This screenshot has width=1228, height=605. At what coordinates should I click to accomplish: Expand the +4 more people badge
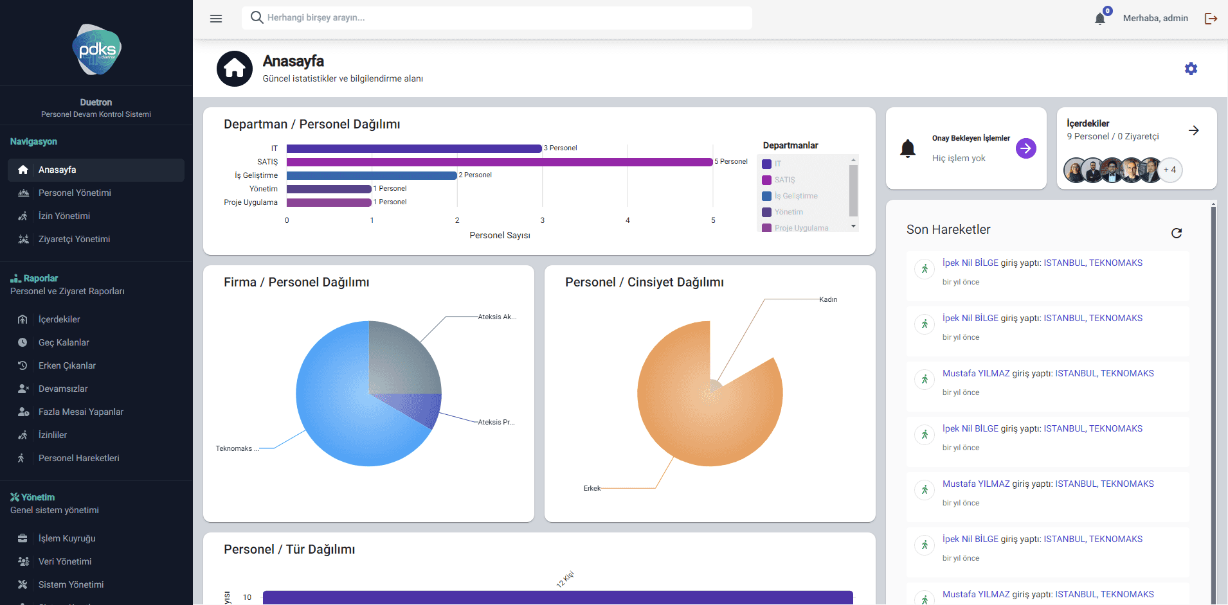point(1170,170)
